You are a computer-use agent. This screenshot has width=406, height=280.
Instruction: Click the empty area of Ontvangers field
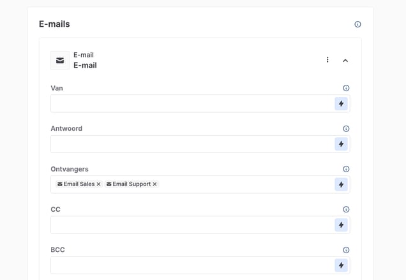pos(243,184)
